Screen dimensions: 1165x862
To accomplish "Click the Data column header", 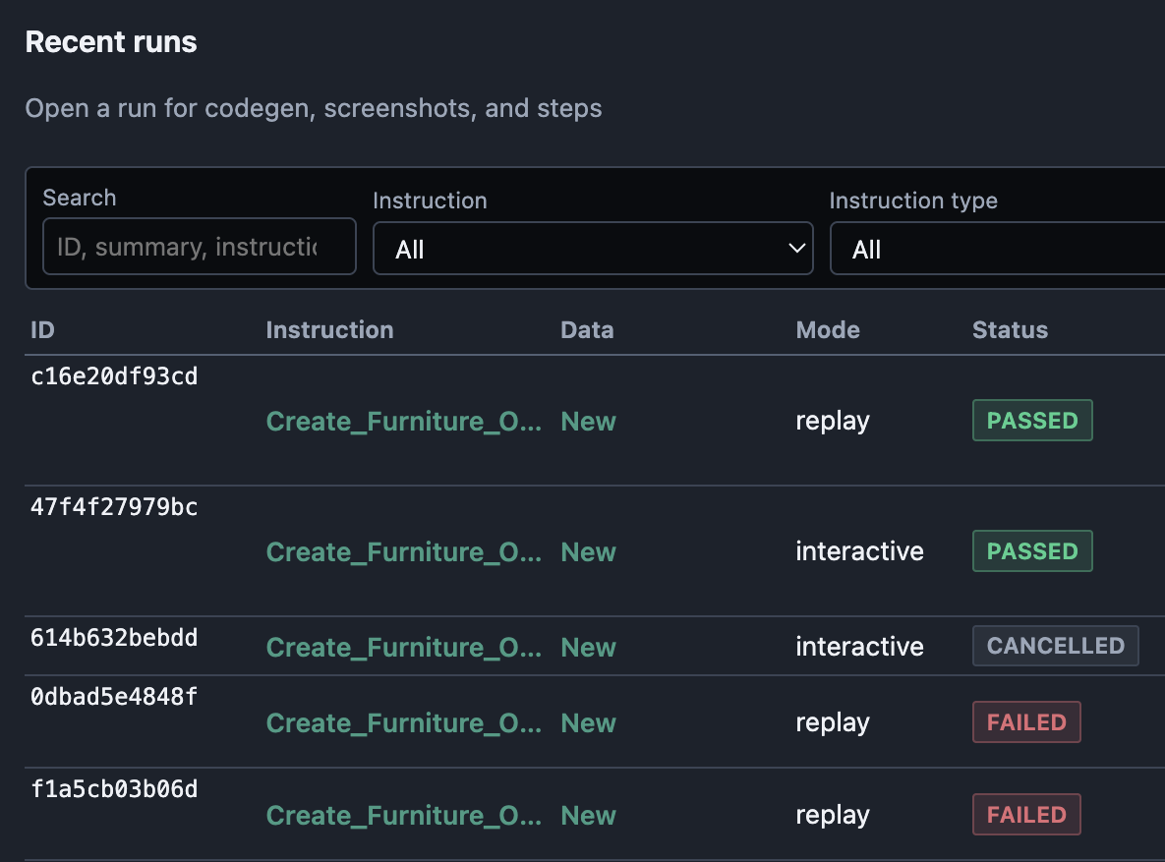I will coord(587,330).
